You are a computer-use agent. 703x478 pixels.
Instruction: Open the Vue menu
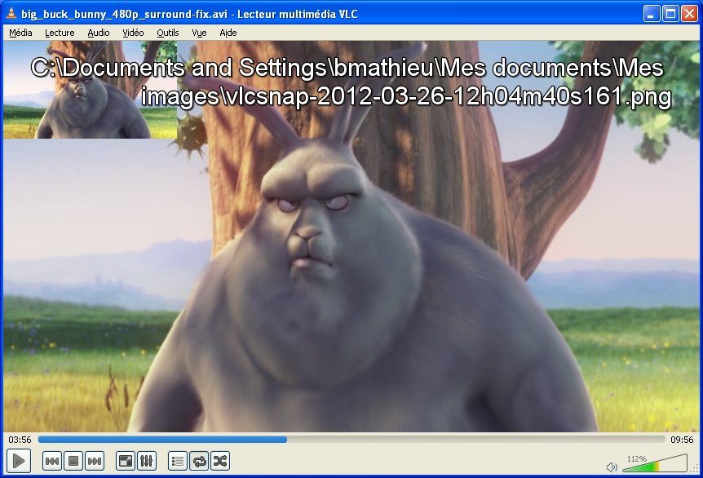click(199, 33)
